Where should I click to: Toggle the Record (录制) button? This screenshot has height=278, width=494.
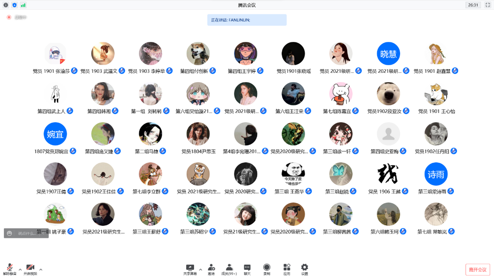pyautogui.click(x=267, y=269)
